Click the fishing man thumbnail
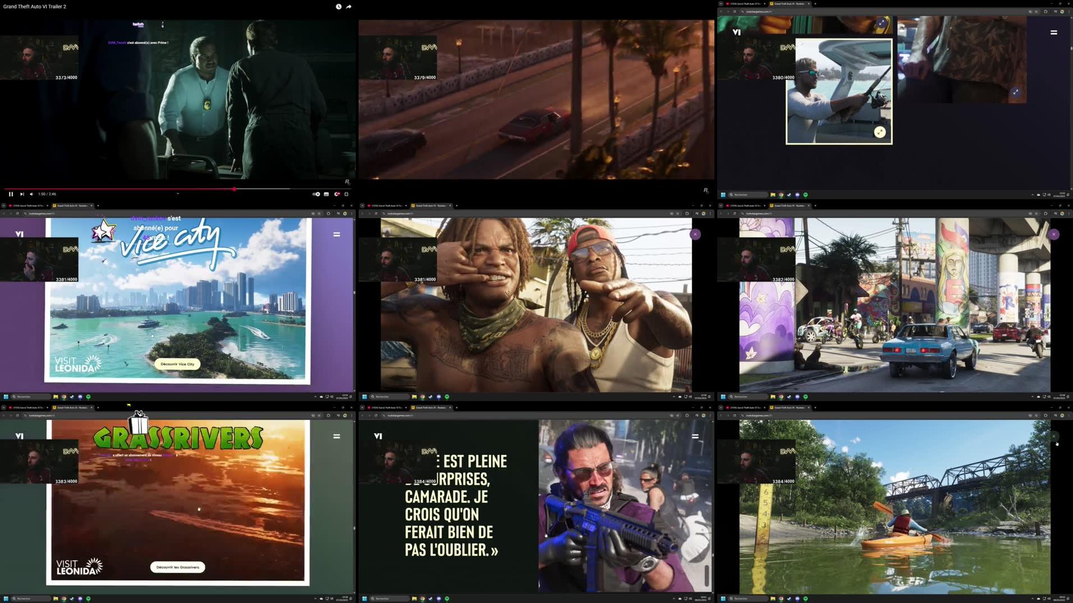 (x=838, y=91)
